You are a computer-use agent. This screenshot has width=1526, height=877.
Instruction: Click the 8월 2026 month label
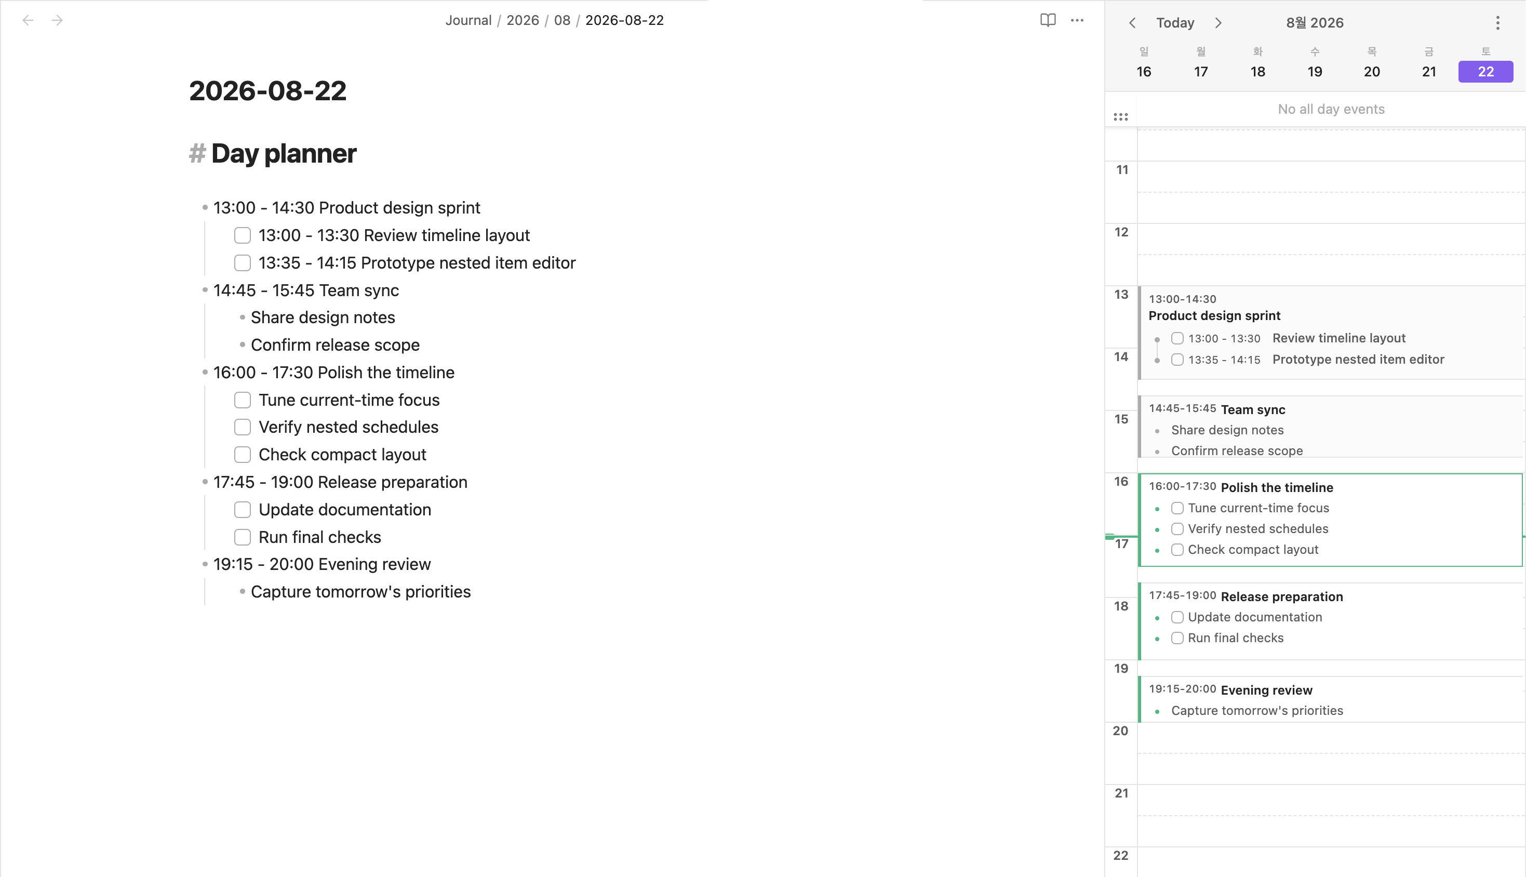pos(1315,23)
